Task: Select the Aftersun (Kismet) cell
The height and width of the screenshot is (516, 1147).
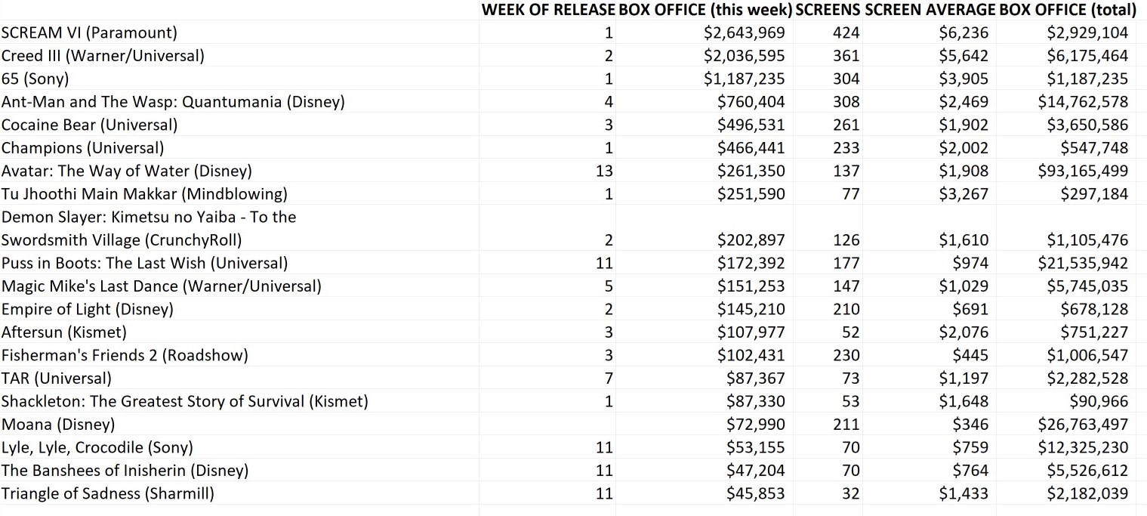Action: pos(64,332)
